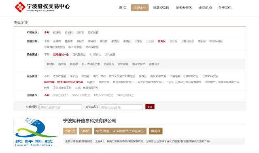The width and height of the screenshot is (259, 153).
Task: Filter by 成长板 board
Action: pyautogui.click(x=68, y=32)
